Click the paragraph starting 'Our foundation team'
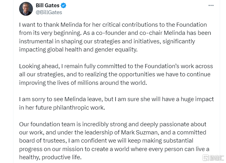The image size is (226, 163). [x=114, y=140]
